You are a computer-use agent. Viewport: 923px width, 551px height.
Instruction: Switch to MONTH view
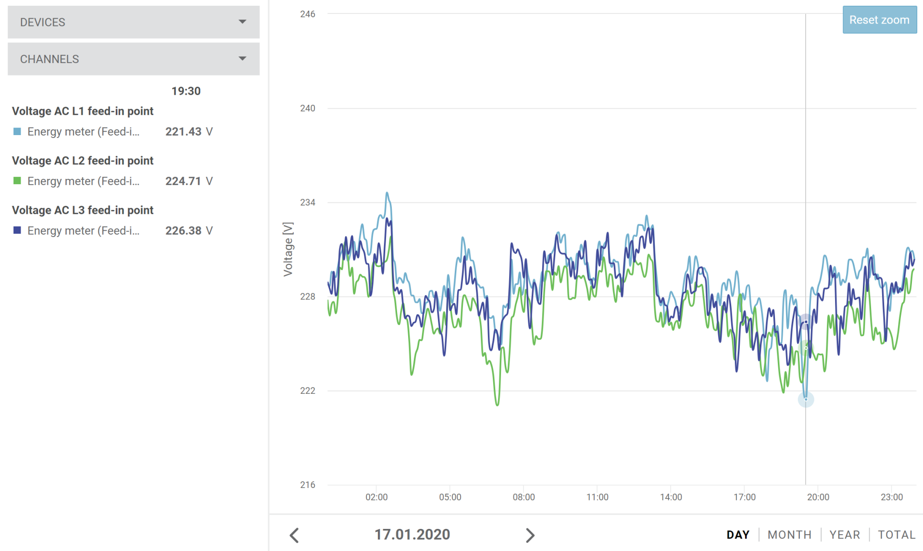click(x=789, y=535)
